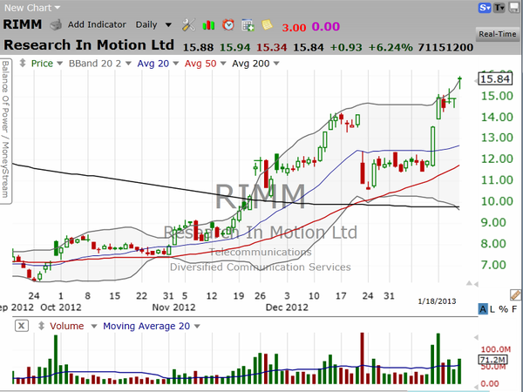
Task: Click the blue S layout button
Action: pos(485,7)
